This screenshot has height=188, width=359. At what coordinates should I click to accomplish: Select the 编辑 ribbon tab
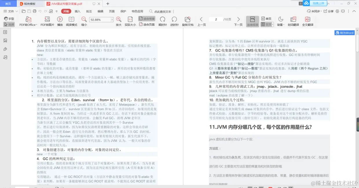pos(100,11)
